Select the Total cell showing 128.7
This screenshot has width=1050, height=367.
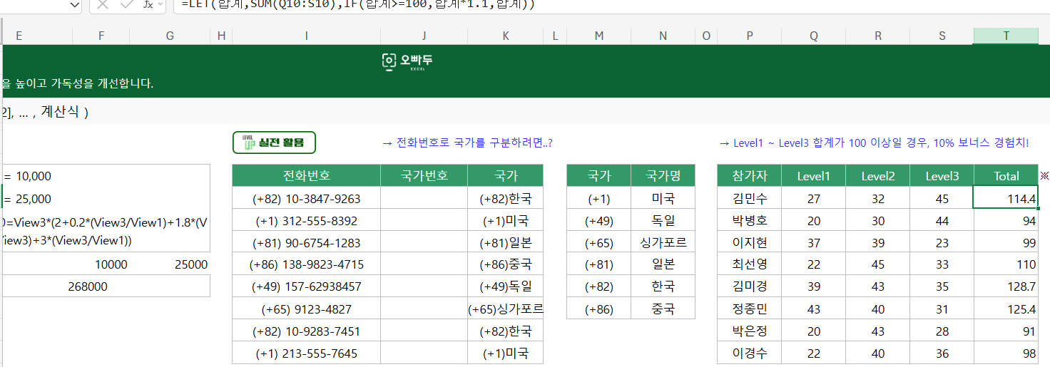(x=1006, y=287)
